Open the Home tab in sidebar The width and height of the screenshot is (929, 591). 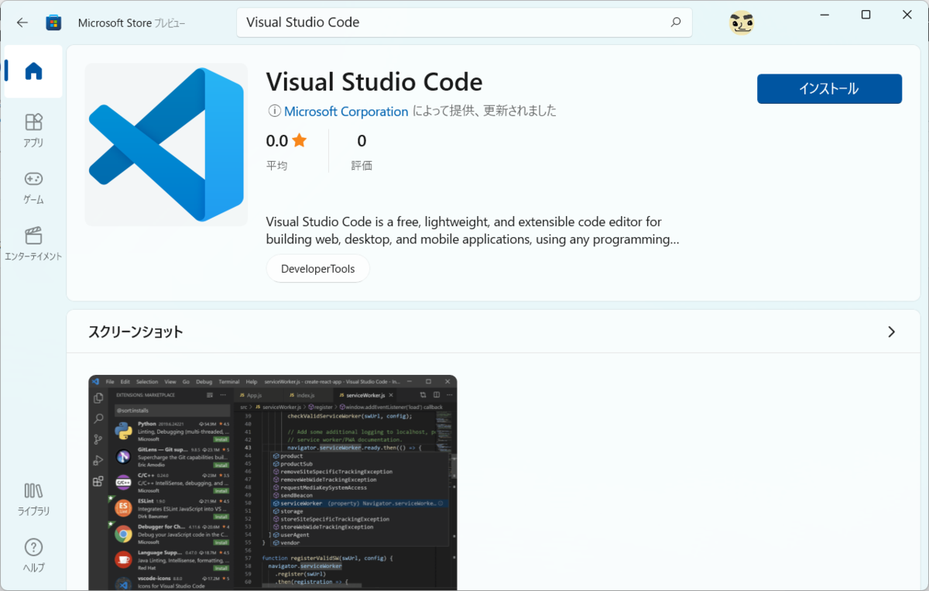[x=33, y=71]
